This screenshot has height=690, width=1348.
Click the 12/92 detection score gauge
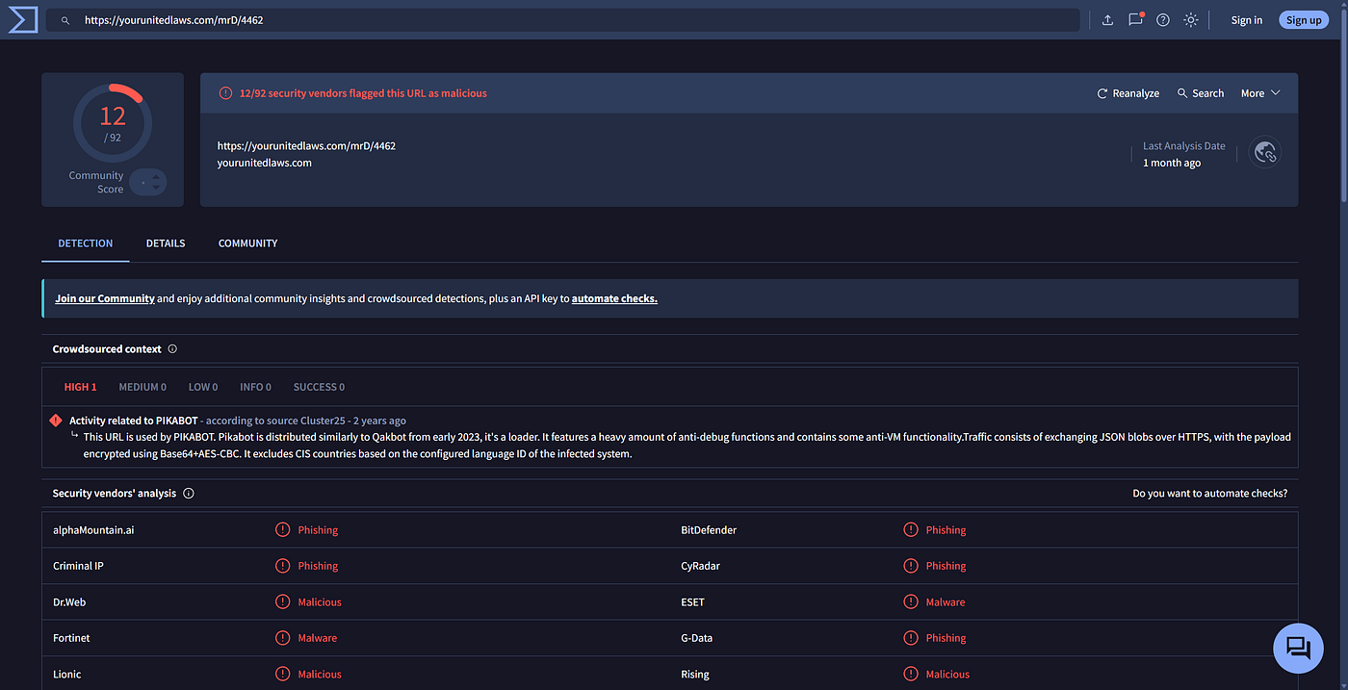click(113, 122)
